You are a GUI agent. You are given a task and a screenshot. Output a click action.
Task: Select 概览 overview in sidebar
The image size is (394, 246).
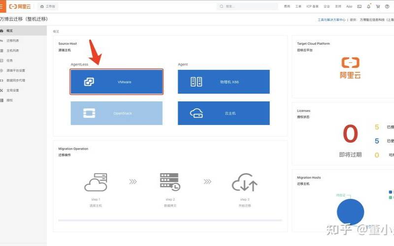tap(23, 31)
